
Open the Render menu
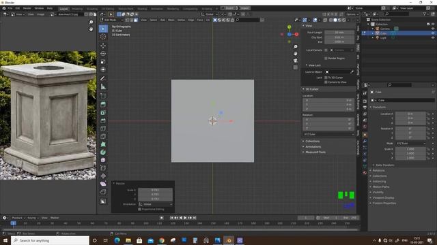27,8
